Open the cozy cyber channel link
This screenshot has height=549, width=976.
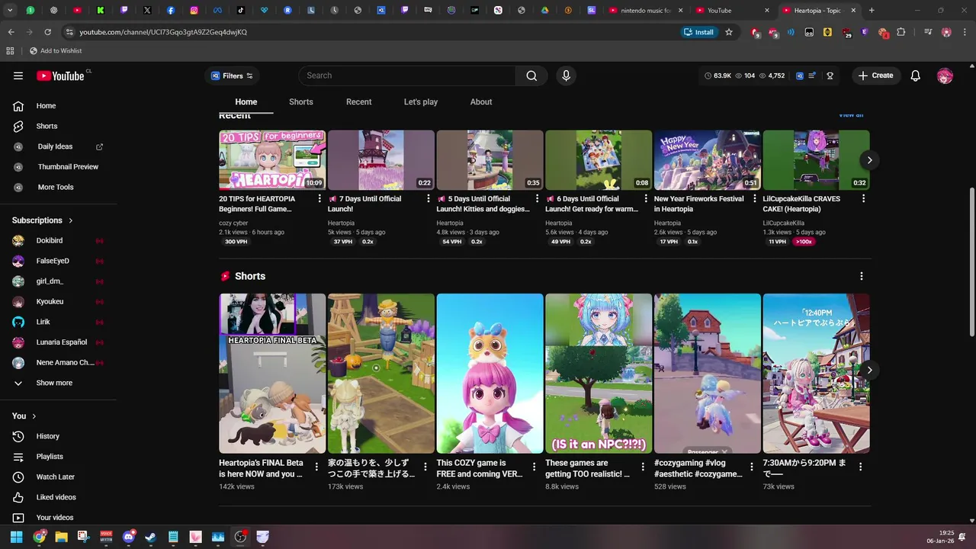(233, 223)
